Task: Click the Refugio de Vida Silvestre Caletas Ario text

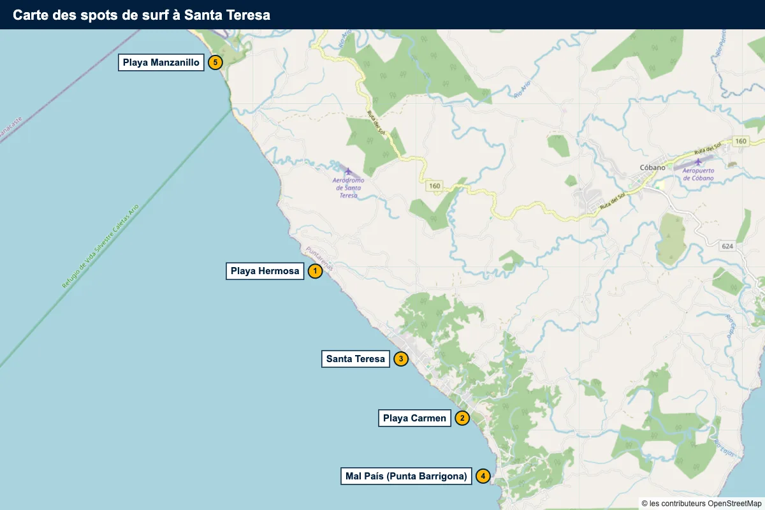Action: click(99, 247)
